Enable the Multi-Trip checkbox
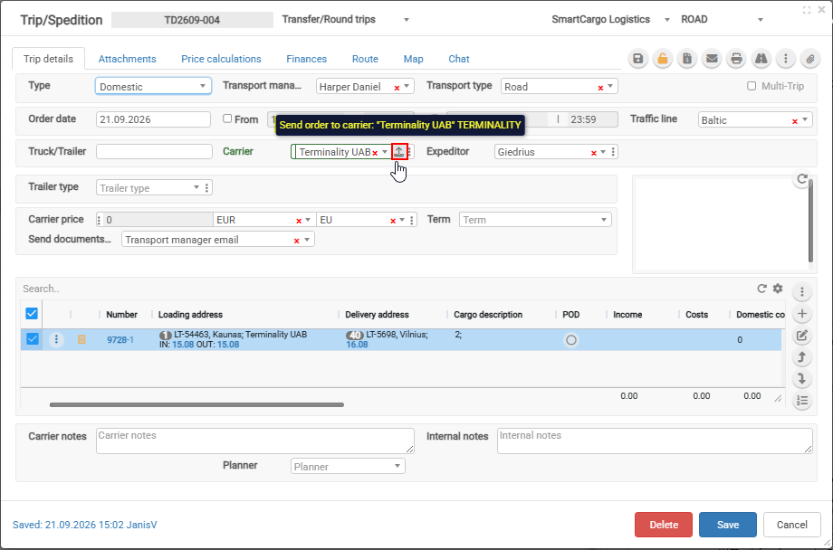The image size is (833, 550). (752, 86)
